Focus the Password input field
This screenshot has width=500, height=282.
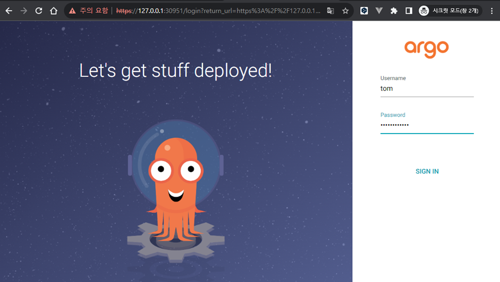pos(427,125)
